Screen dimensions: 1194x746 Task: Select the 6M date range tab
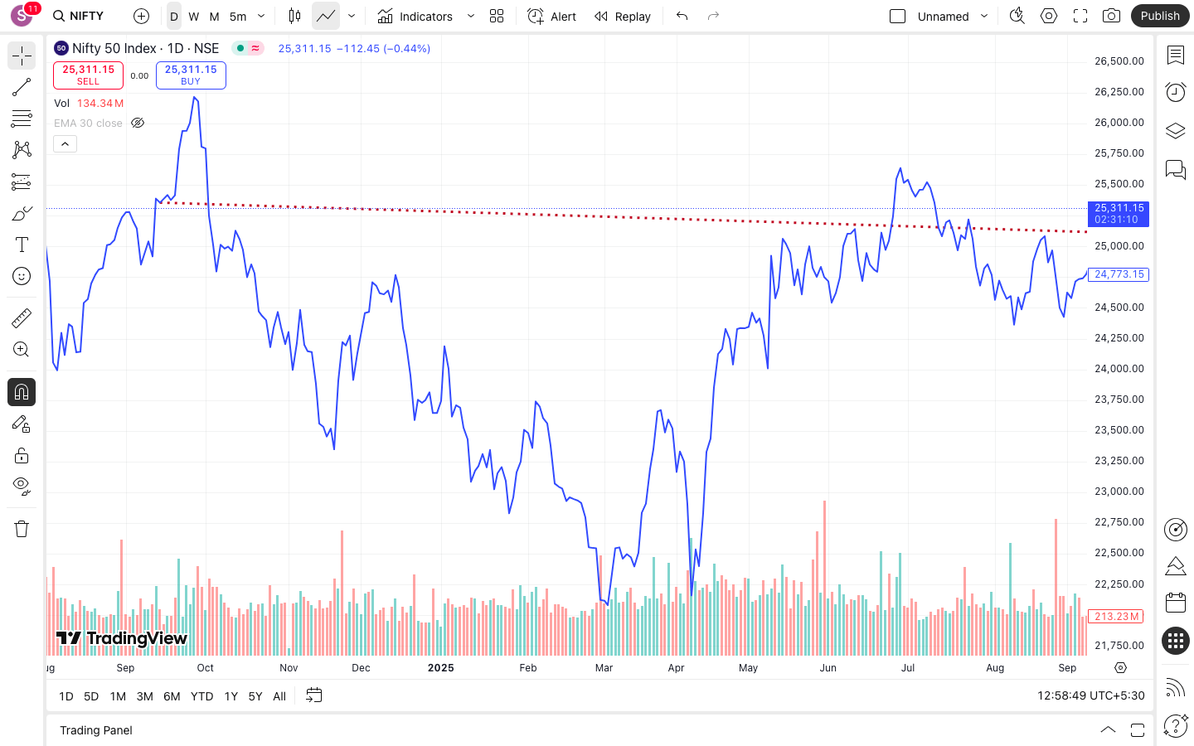point(172,696)
